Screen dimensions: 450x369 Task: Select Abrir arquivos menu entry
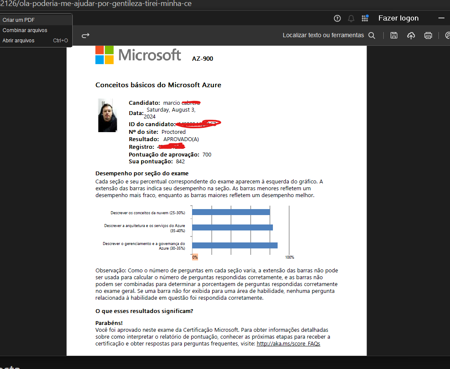coord(36,41)
